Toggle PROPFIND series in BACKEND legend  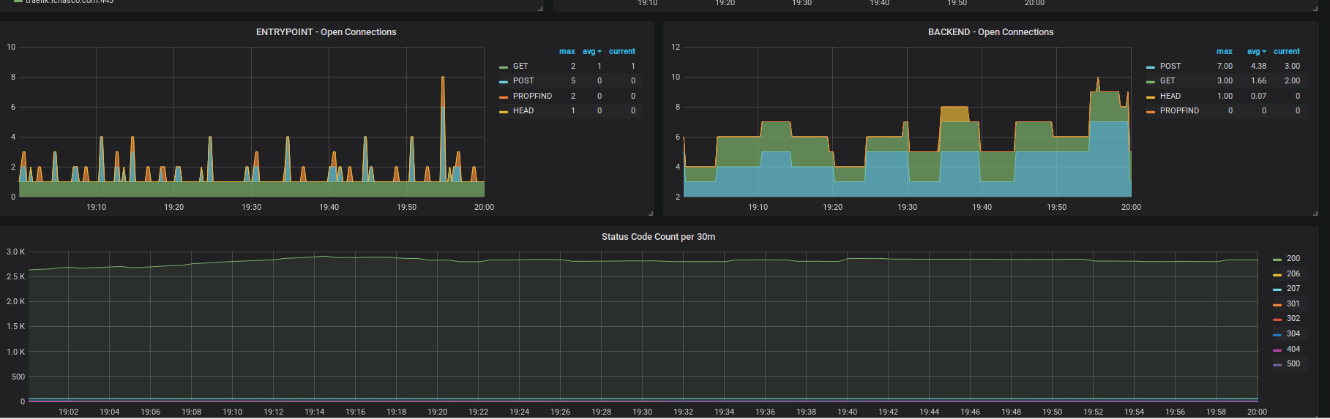pyautogui.click(x=1179, y=110)
